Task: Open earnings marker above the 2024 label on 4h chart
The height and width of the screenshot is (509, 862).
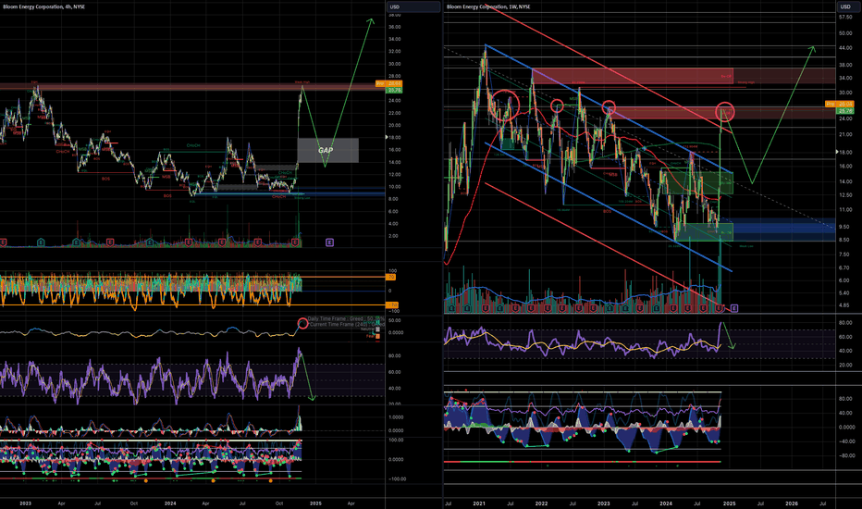Action: 189,242
